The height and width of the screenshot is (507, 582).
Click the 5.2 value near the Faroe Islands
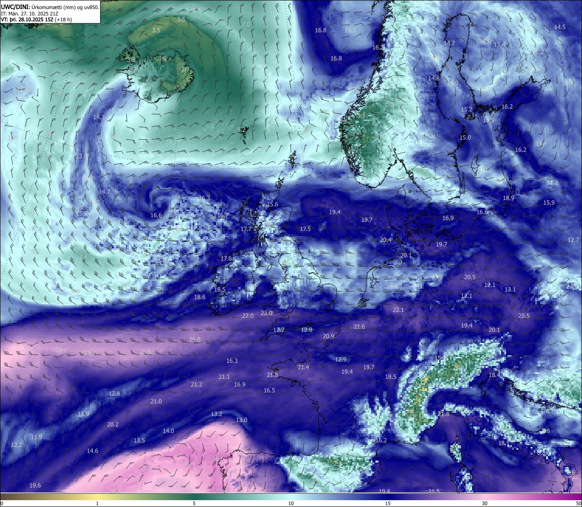point(242,130)
